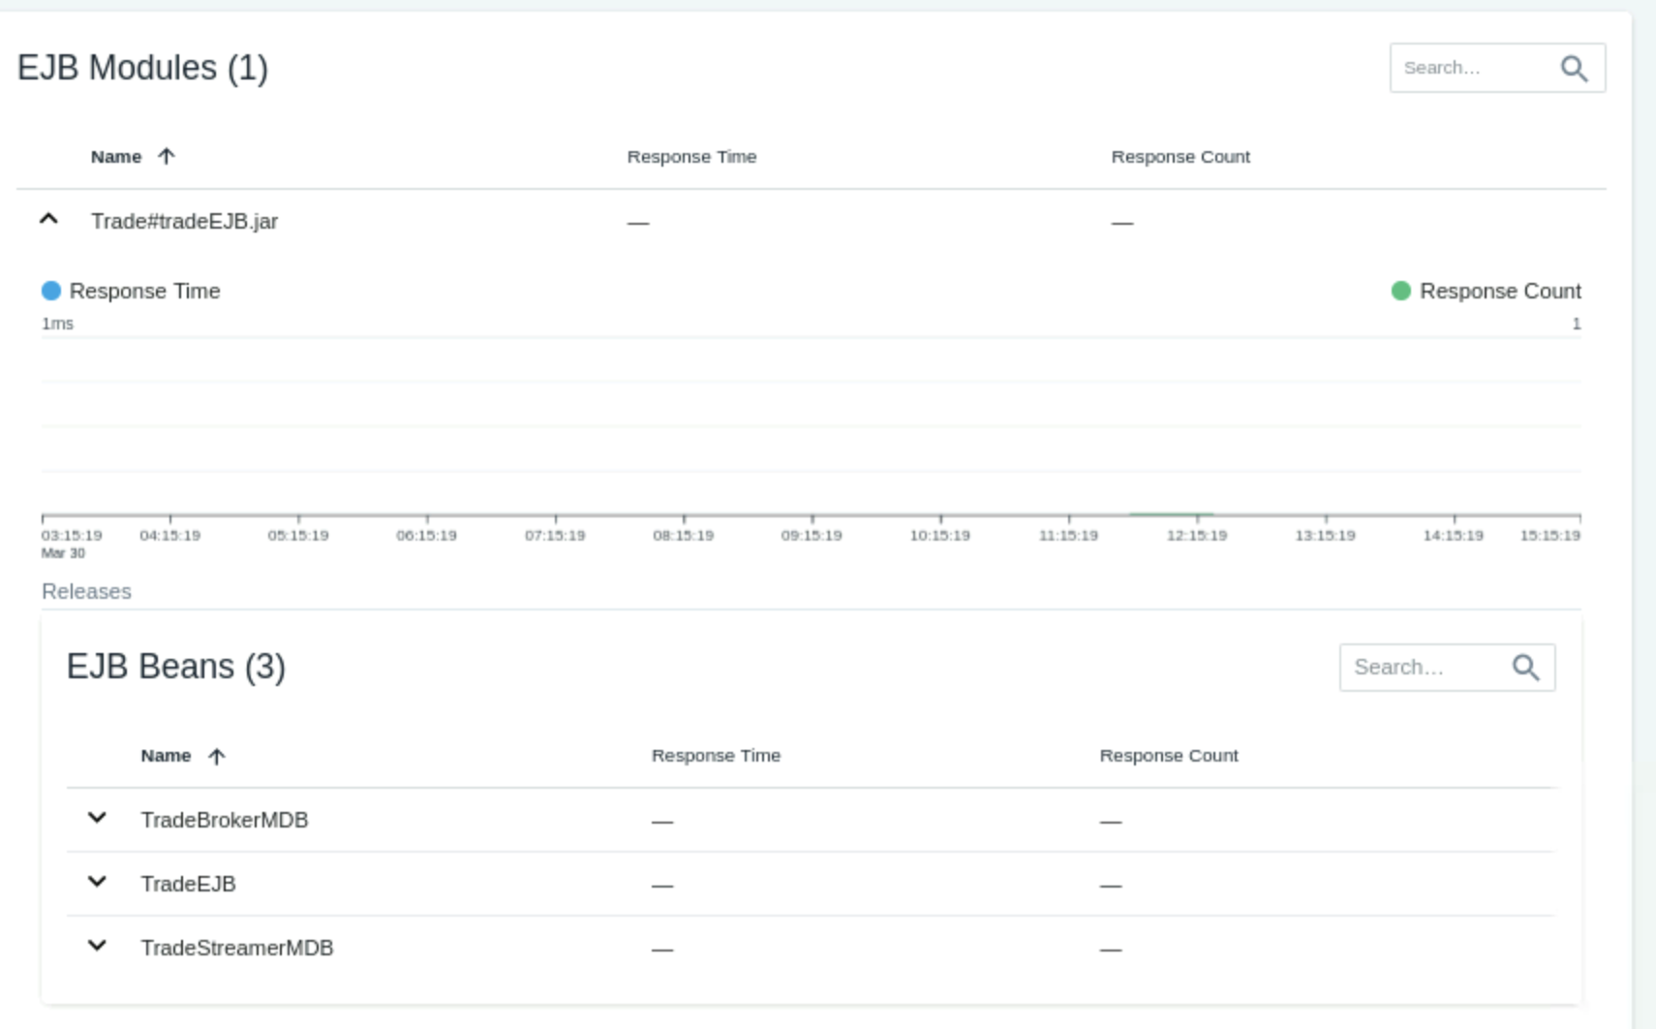Click the EJB Beans (3) heading
The width and height of the screenshot is (1656, 1029).
pyautogui.click(x=176, y=667)
